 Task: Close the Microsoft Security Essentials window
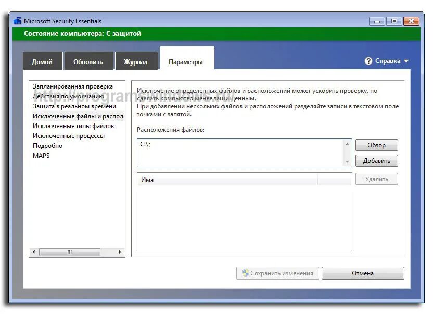pos(411,21)
